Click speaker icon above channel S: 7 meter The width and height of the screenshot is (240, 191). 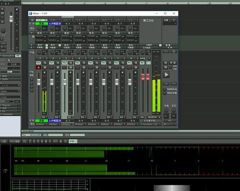[122, 72]
